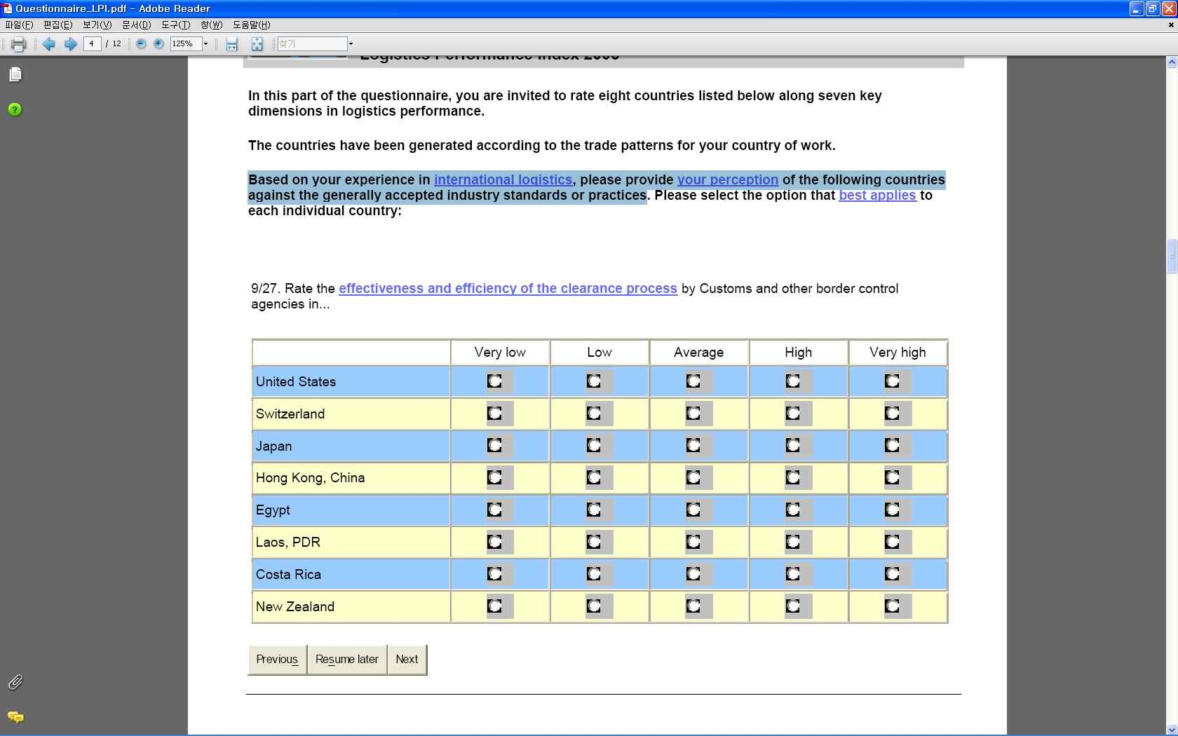The image size is (1178, 736).
Task: Select Very high for Japan
Action: [x=893, y=445]
